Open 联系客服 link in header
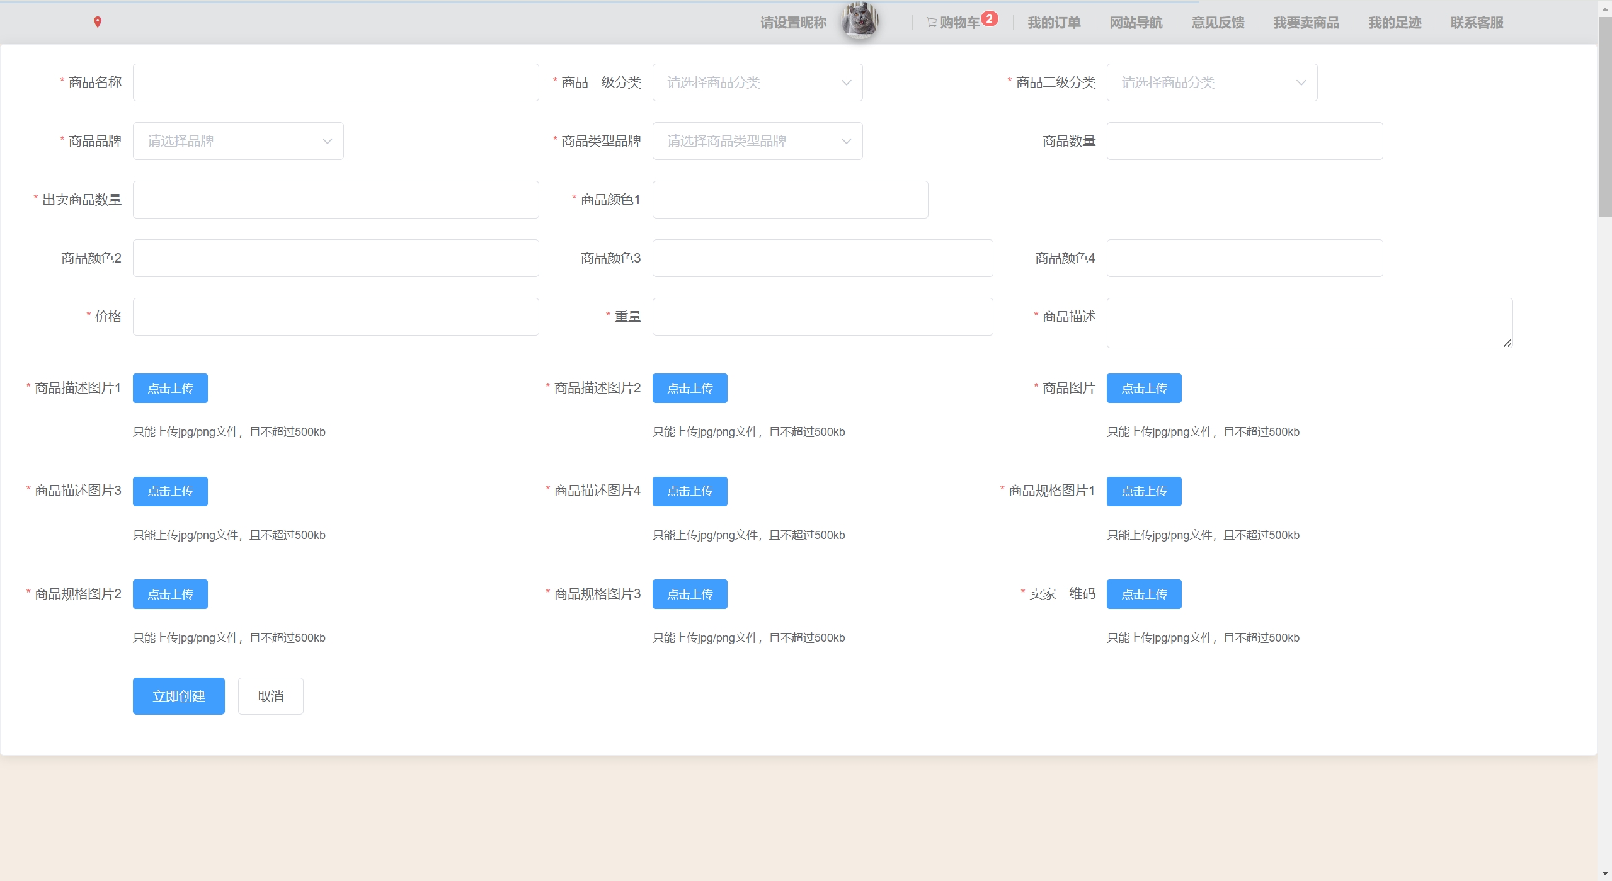 pyautogui.click(x=1477, y=23)
